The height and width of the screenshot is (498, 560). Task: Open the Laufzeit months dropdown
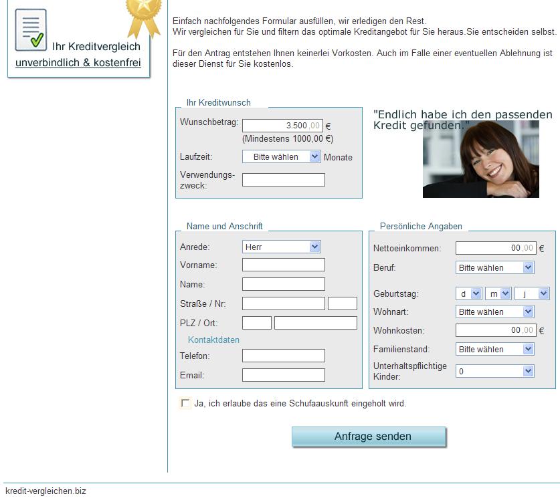point(281,156)
